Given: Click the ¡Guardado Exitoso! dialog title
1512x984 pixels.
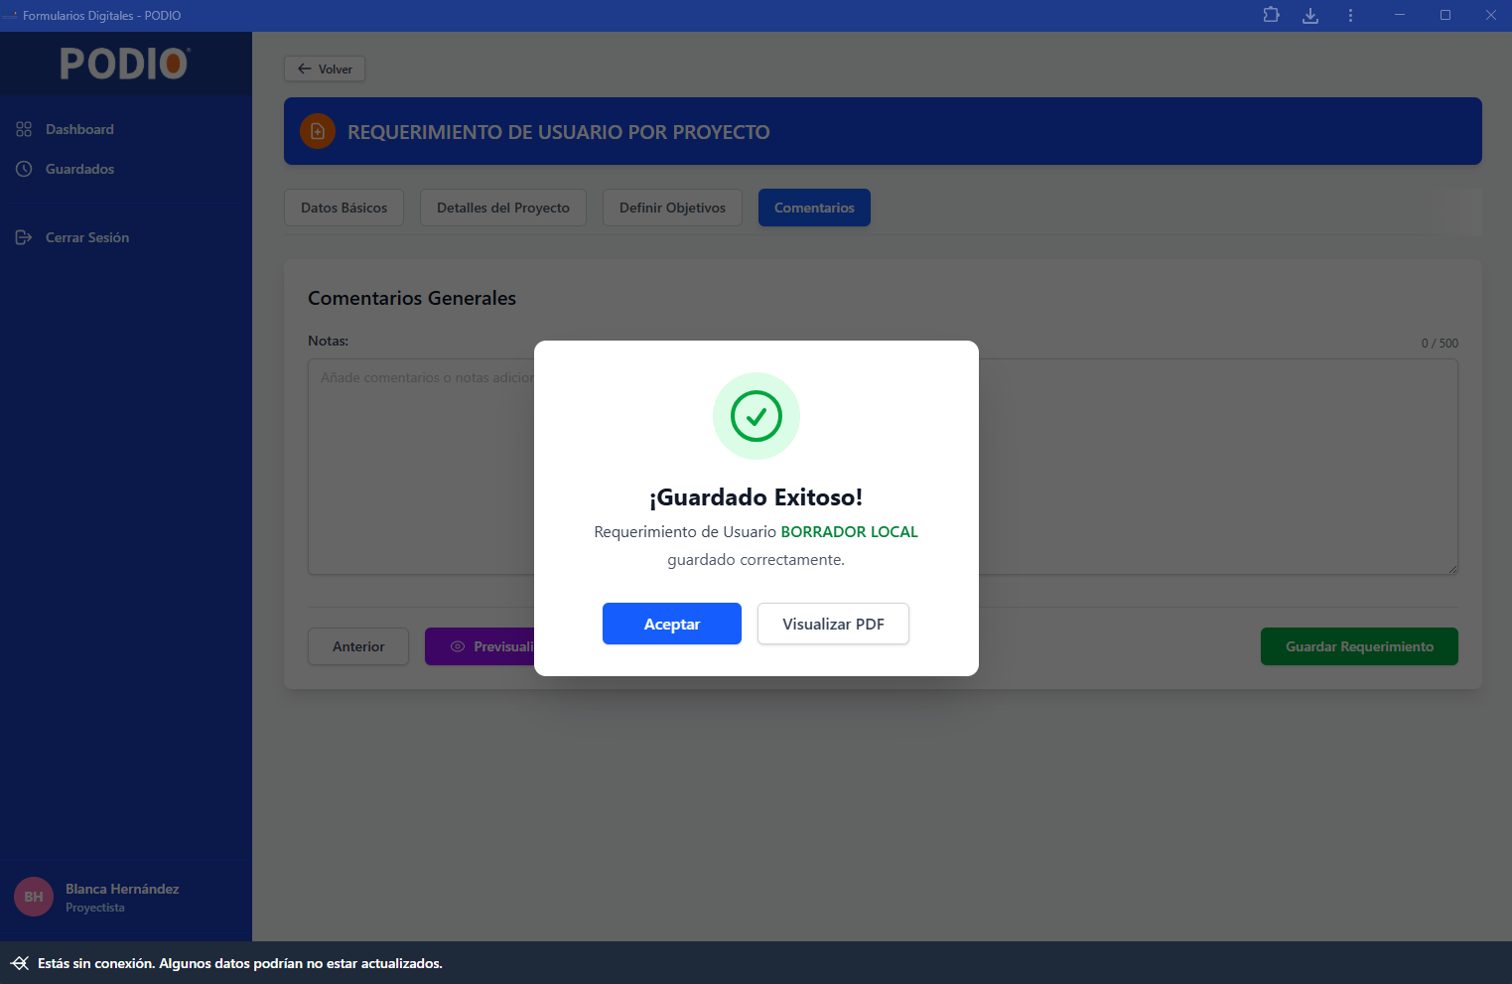Looking at the screenshot, I should point(756,497).
